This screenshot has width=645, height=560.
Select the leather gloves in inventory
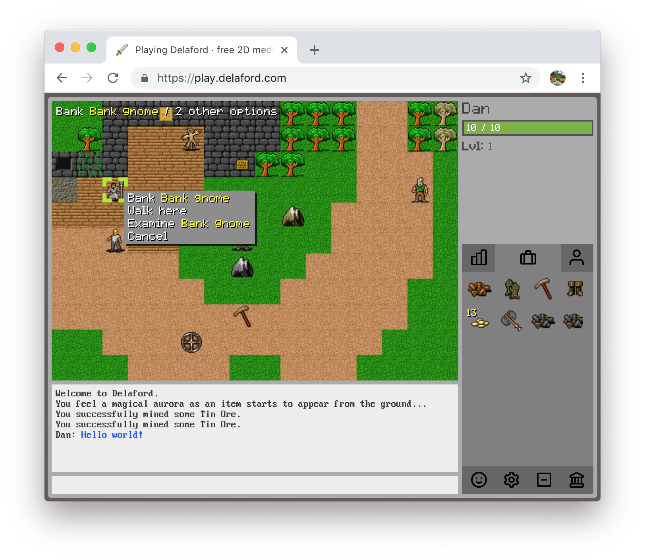[x=512, y=289]
